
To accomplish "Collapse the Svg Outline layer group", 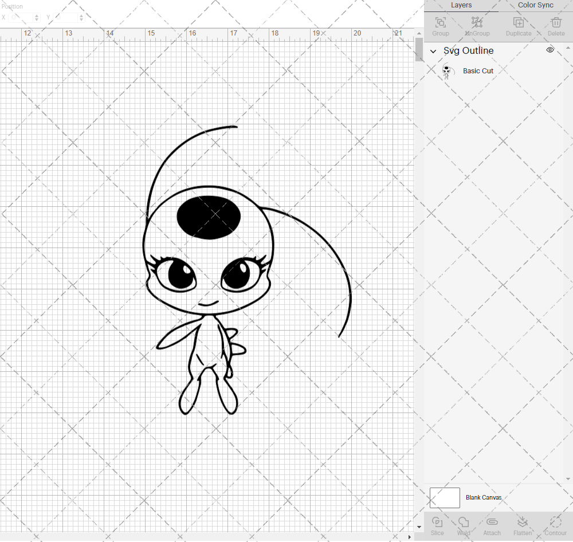I will pos(434,51).
